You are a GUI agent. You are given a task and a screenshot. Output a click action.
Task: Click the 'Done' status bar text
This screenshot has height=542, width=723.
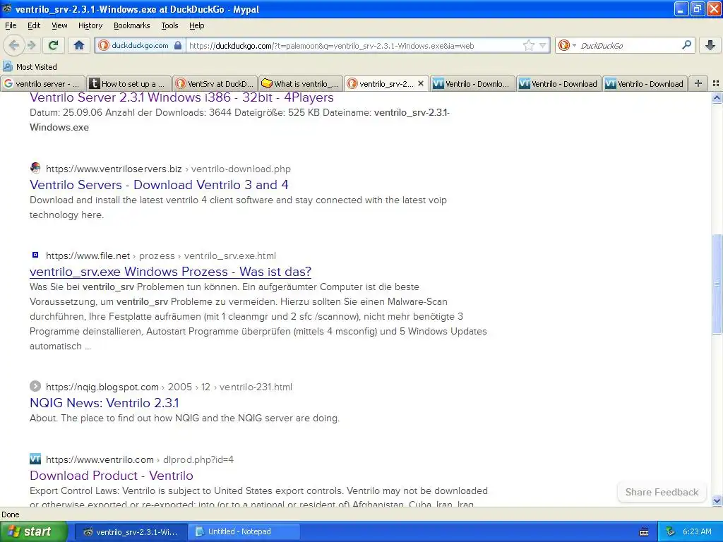(x=11, y=514)
